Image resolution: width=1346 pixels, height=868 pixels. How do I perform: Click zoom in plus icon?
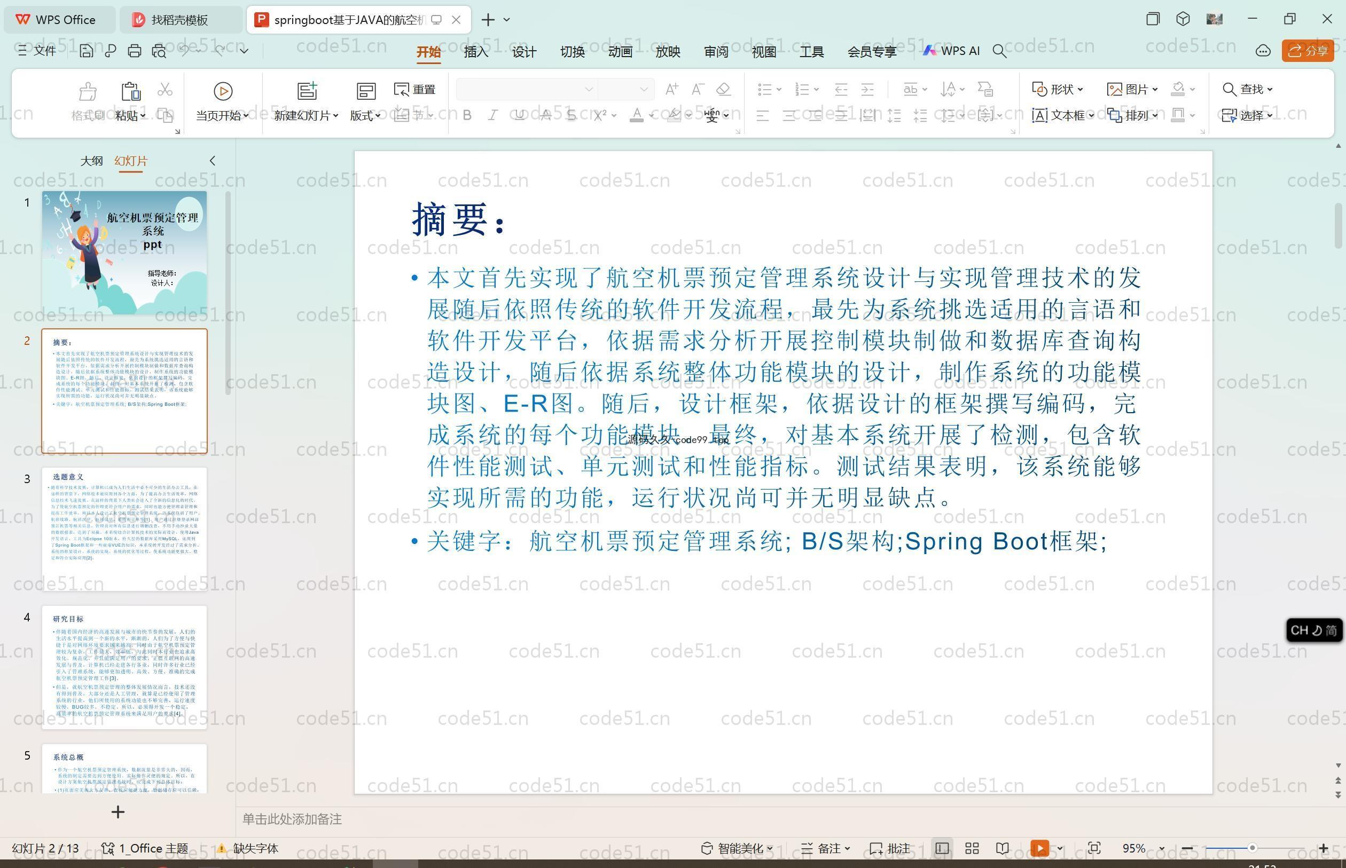(x=1324, y=848)
